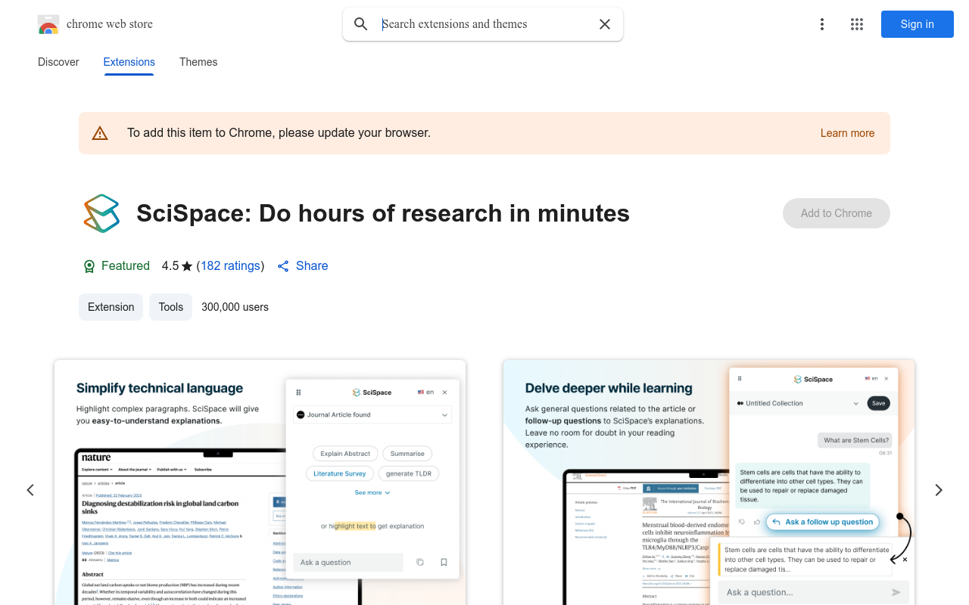Viewport: 969px width, 605px height.
Task: Open the Delve deeper while learning screenshot
Action: point(709,482)
